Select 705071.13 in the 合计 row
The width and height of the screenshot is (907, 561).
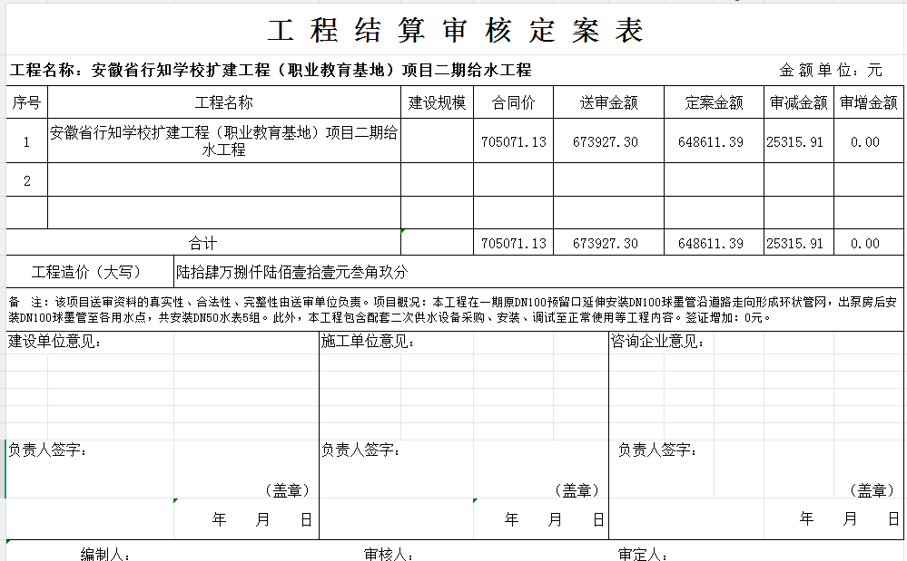514,244
